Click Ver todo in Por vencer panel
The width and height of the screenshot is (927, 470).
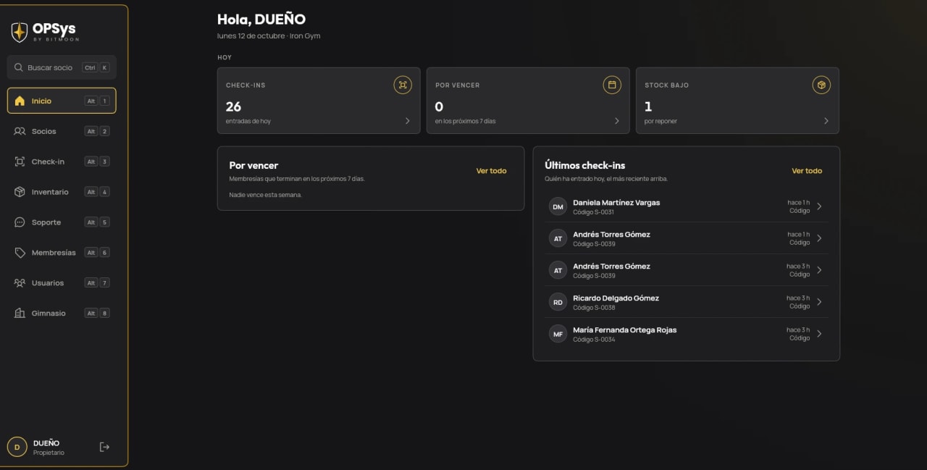(492, 171)
